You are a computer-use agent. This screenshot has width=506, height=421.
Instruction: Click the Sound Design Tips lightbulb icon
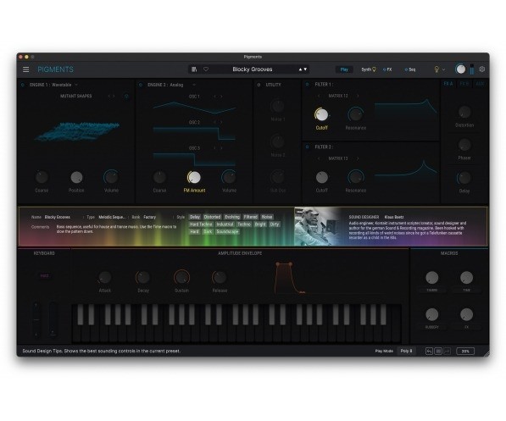pos(436,69)
